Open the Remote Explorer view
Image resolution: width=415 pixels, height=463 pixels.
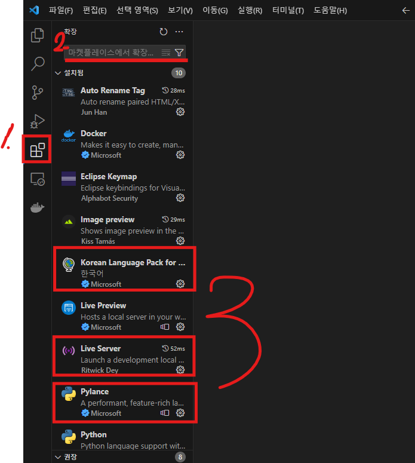(38, 179)
